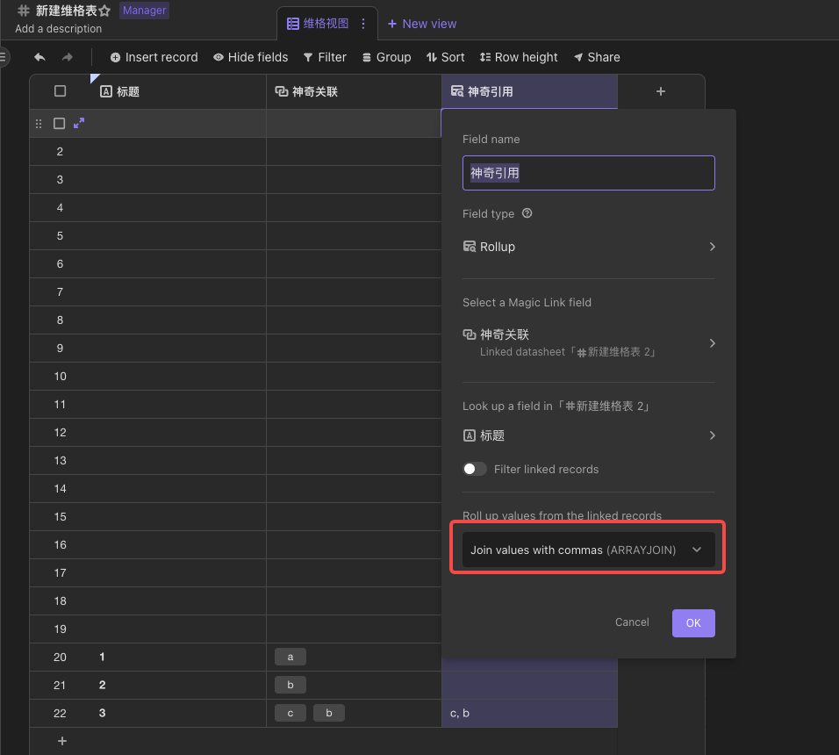Expand the first record with the arrow icon
839x755 pixels.
[x=79, y=123]
